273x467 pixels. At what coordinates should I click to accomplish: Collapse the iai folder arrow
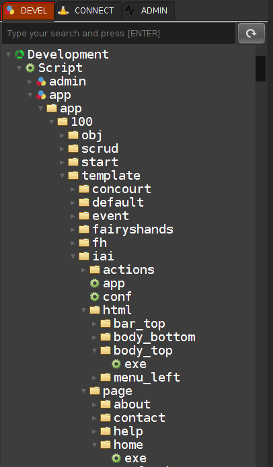73,256
